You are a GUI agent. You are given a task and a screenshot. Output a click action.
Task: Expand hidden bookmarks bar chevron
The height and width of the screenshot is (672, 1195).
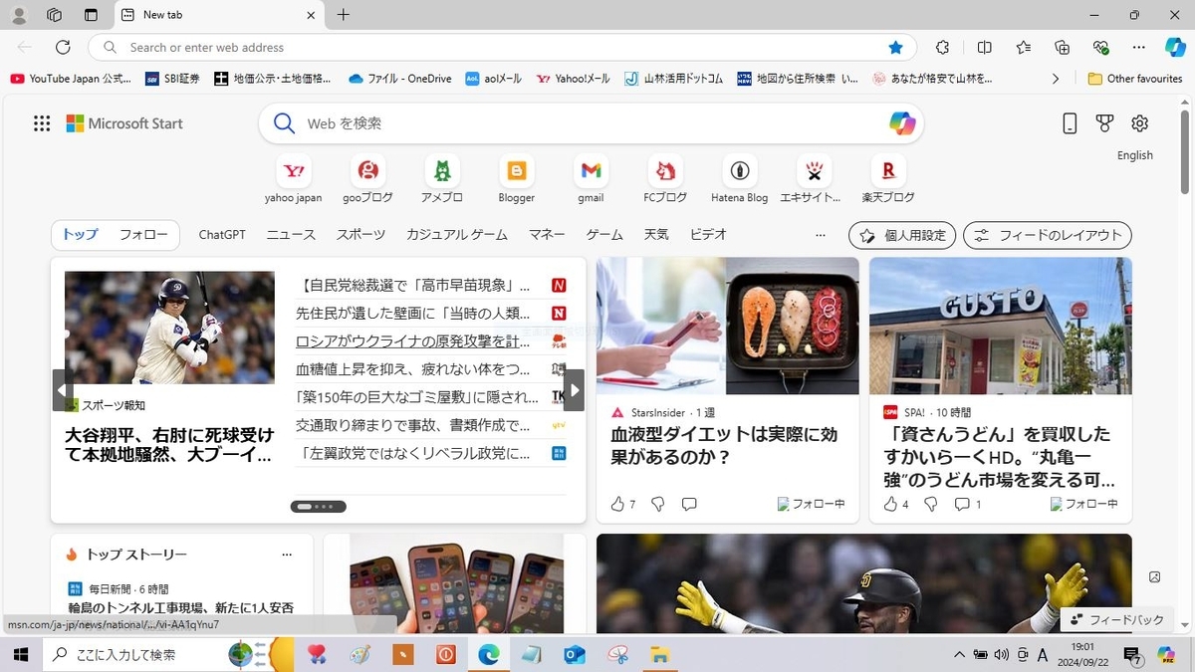click(1056, 79)
